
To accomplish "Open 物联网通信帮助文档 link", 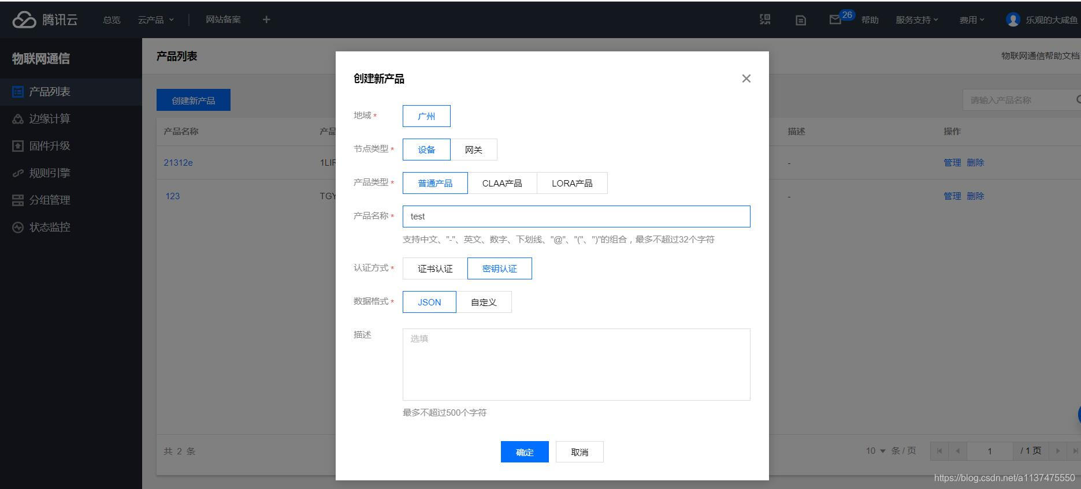I will coord(1040,56).
